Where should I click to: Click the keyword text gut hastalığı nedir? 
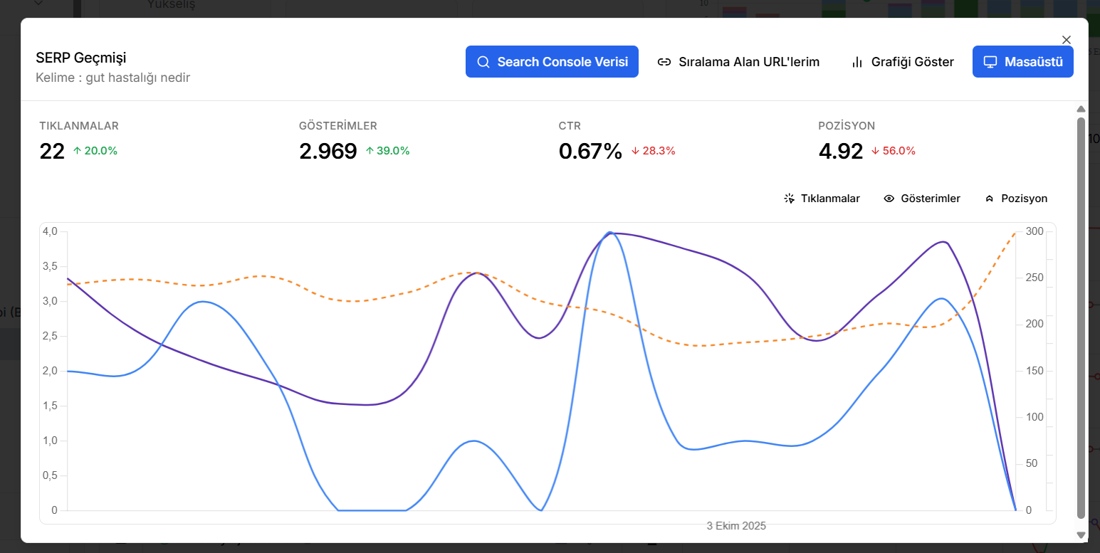pos(137,78)
